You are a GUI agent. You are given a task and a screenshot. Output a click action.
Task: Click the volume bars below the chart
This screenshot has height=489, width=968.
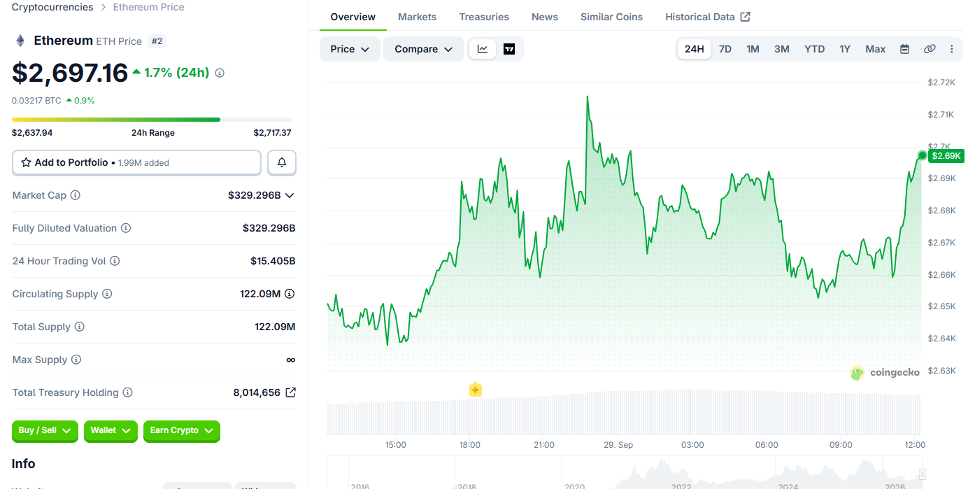[x=625, y=413]
